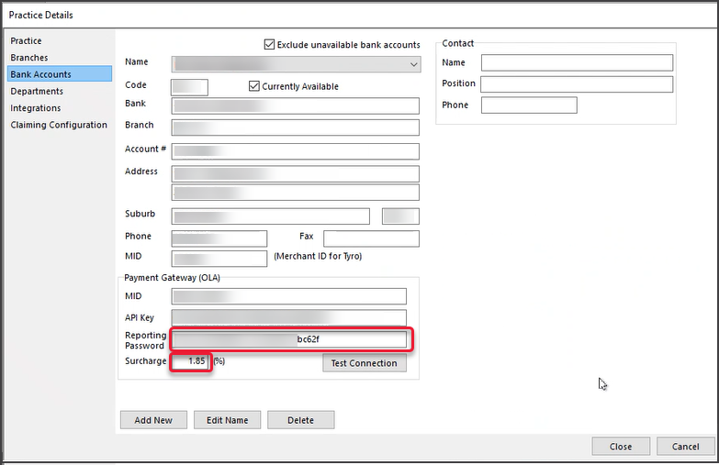Image resolution: width=719 pixels, height=465 pixels.
Task: Click the Reporting Password field
Action: [289, 339]
